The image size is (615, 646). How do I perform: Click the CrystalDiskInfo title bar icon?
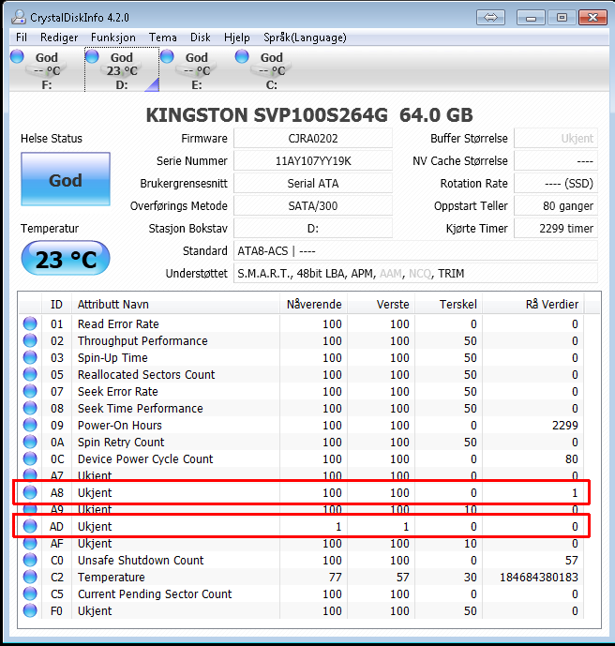coord(19,17)
